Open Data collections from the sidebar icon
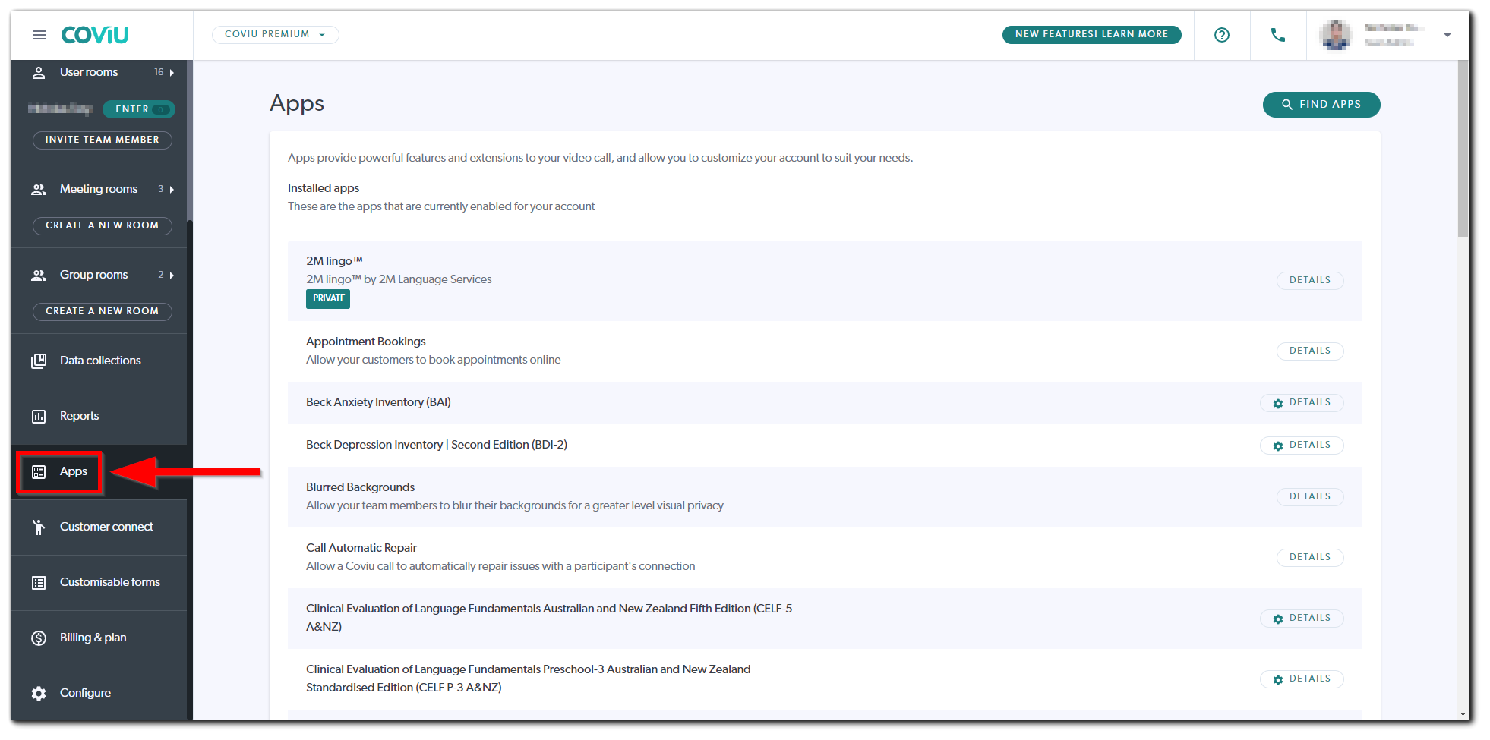1490x740 pixels. point(39,361)
